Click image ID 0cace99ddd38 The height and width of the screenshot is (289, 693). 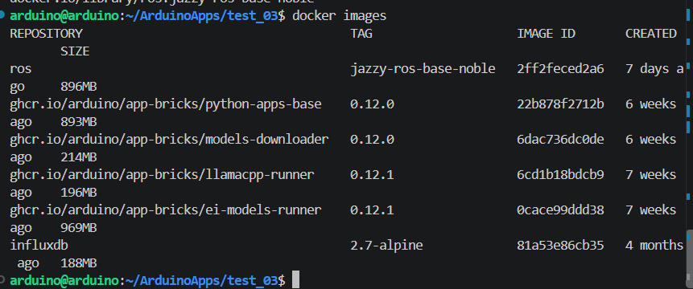point(560,210)
